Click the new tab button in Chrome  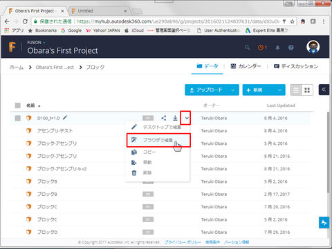point(137,11)
